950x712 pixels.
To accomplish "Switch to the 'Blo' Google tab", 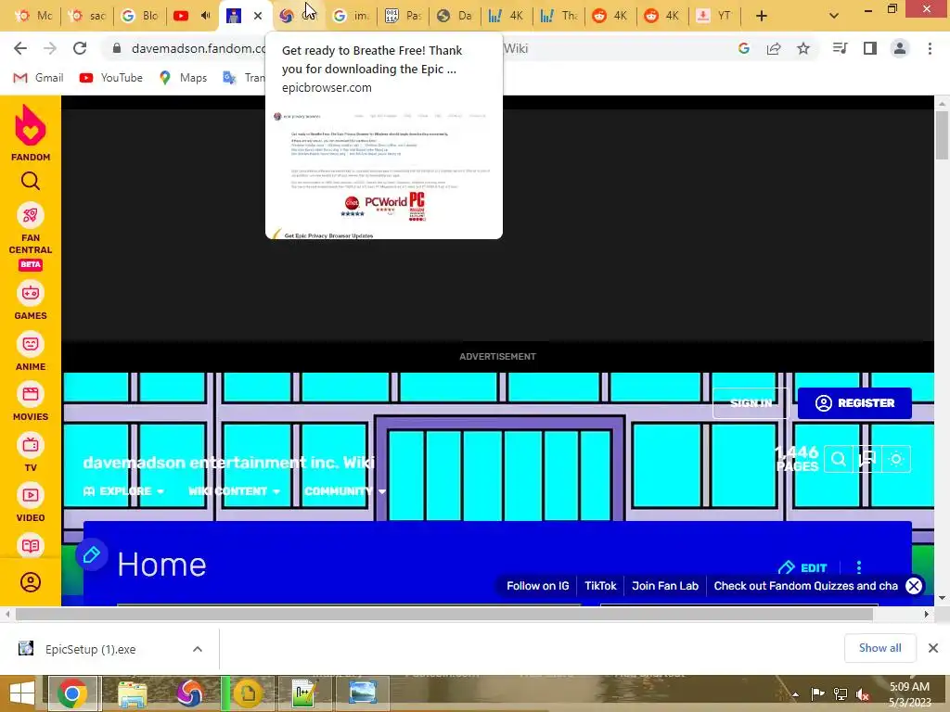I will (x=140, y=16).
